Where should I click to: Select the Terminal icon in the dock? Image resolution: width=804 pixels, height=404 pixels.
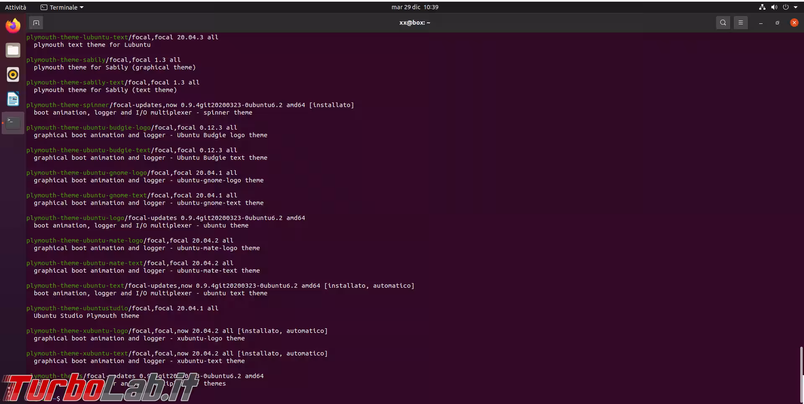click(x=13, y=123)
